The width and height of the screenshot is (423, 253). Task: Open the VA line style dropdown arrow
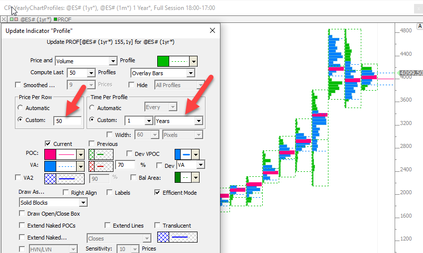coord(81,167)
